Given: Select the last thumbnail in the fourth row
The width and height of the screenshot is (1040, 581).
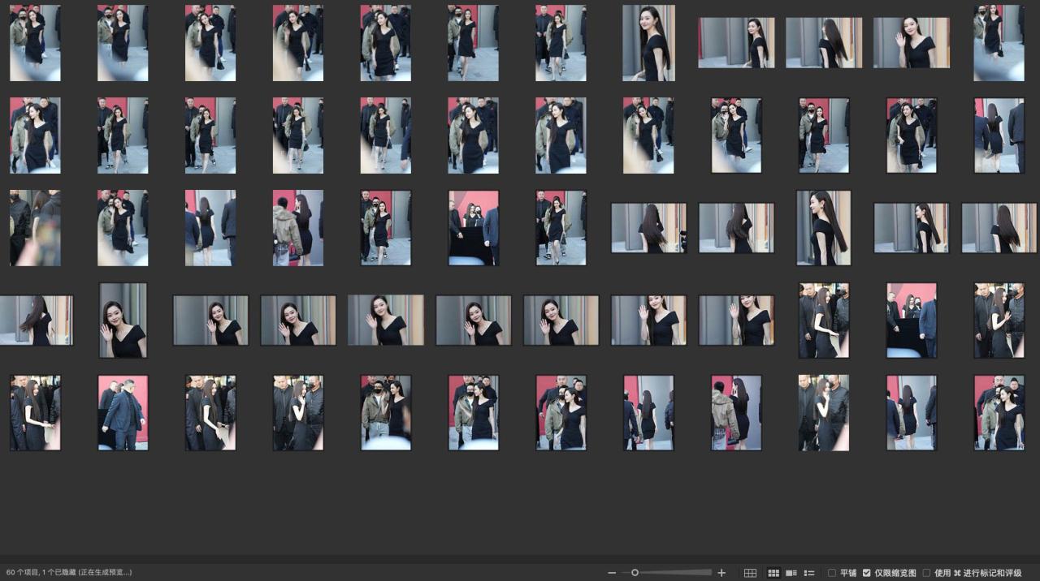Looking at the screenshot, I should (999, 321).
